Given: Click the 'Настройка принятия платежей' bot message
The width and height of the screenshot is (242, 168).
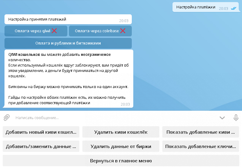Looking at the screenshot, I should coord(37,19).
